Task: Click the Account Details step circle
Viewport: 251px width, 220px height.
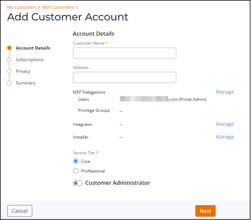Action: tap(9, 48)
